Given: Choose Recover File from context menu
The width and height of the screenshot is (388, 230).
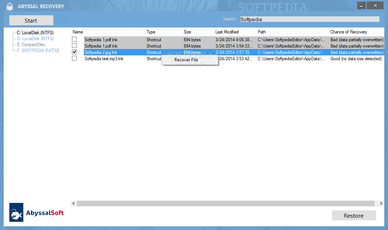Looking at the screenshot, I should click(190, 60).
